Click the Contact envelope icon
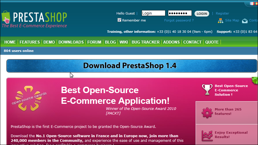Screen dimensions: 258x145 pyautogui.click(x=245, y=21)
